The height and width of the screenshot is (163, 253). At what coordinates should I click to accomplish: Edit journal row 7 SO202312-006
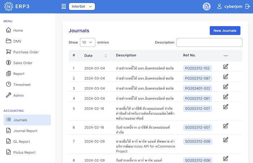pyautogui.click(x=226, y=140)
